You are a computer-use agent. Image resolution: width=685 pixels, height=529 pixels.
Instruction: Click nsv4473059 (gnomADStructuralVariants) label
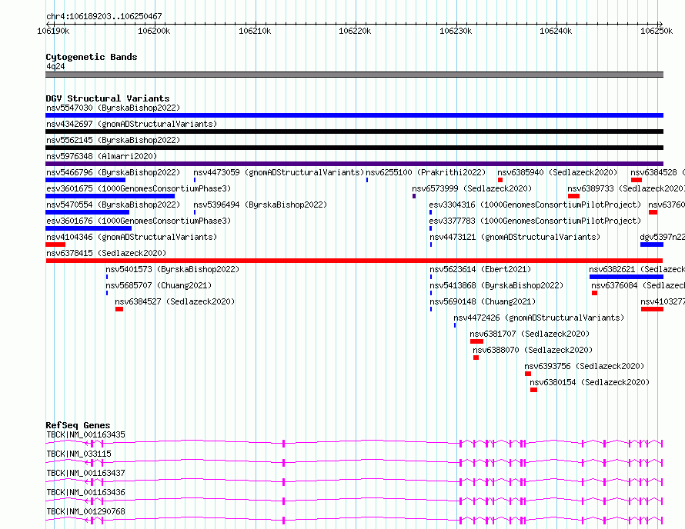[x=279, y=172]
